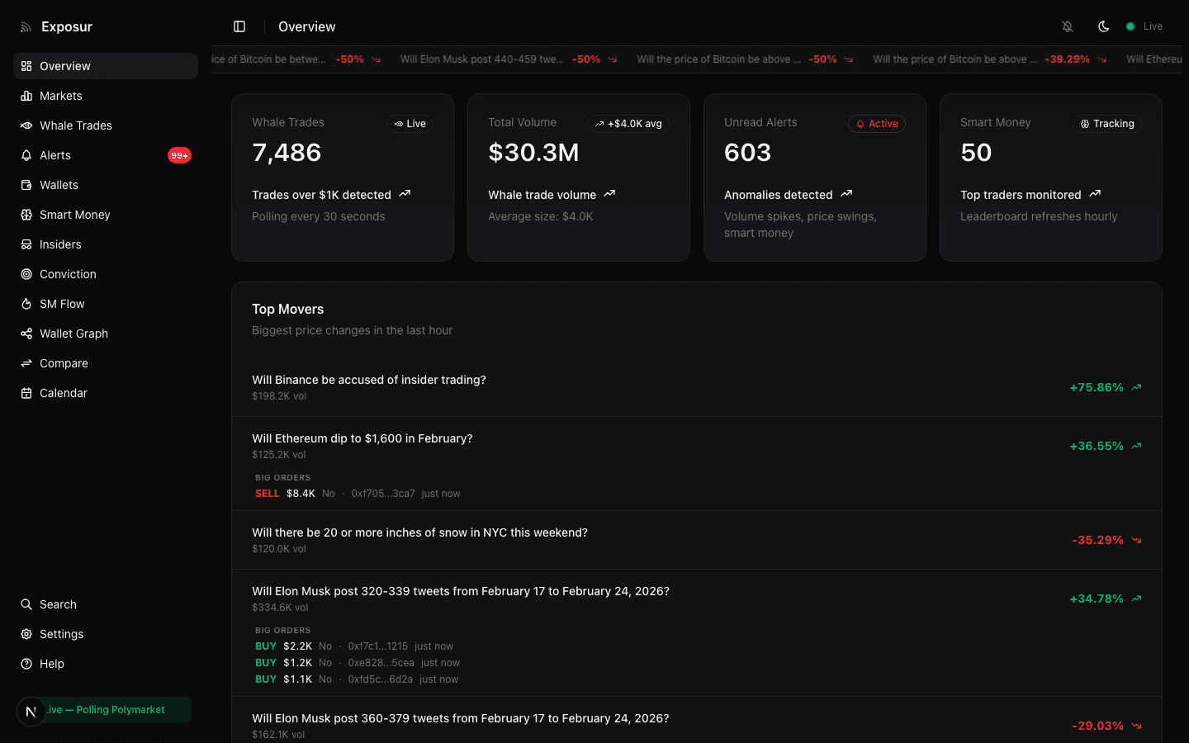
Task: Select the Compare icon in the sidebar
Action: coord(27,363)
